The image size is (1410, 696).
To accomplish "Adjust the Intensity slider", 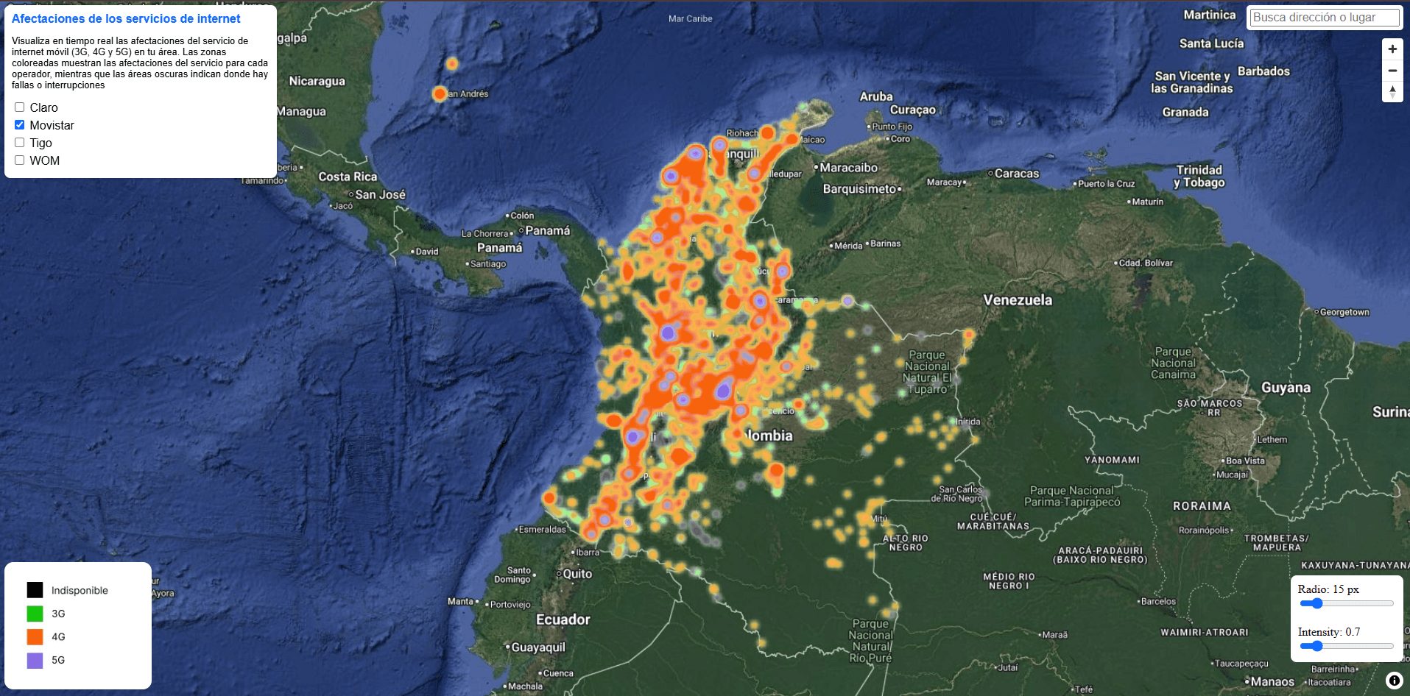I will (1347, 646).
